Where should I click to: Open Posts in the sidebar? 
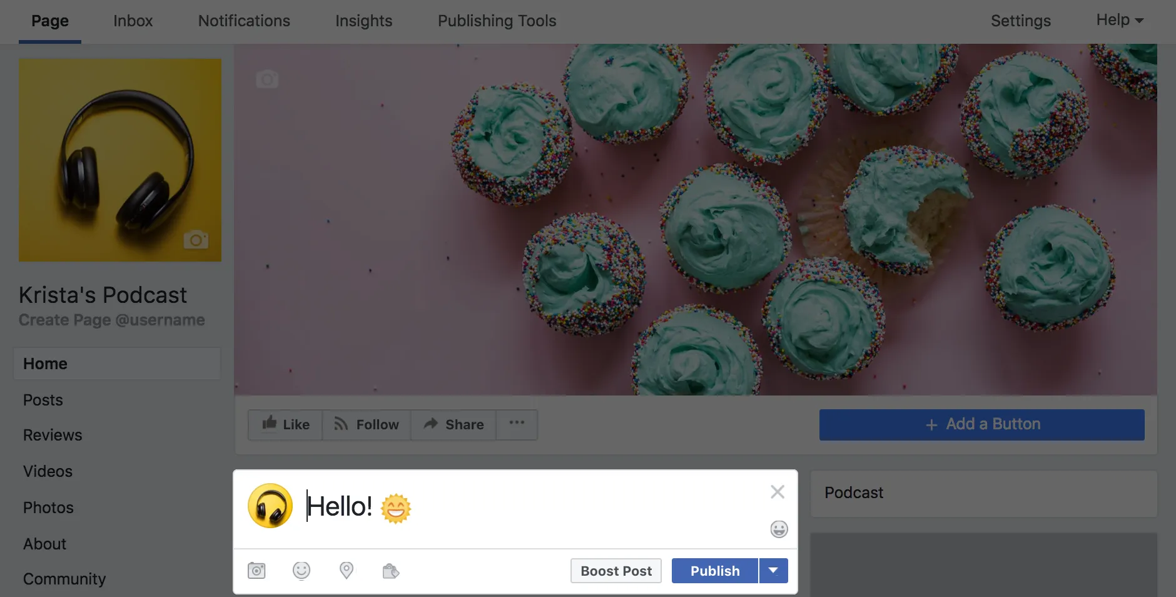tap(43, 400)
